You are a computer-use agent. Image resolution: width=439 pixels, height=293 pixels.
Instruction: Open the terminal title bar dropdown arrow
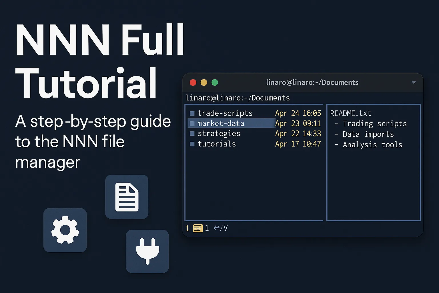coord(414,83)
